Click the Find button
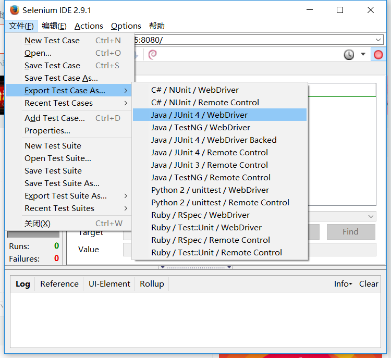 (x=351, y=231)
